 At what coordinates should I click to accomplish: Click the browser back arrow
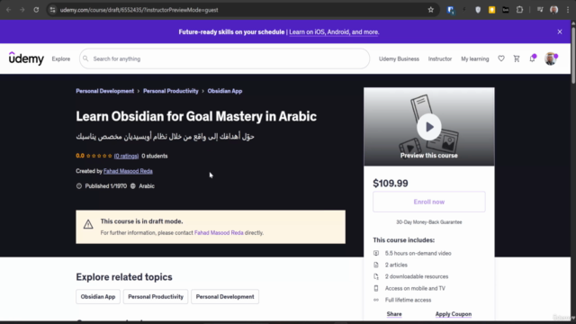pos(9,10)
